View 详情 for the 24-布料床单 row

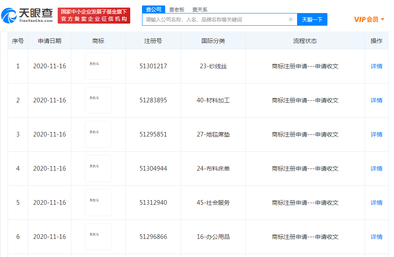click(x=376, y=169)
